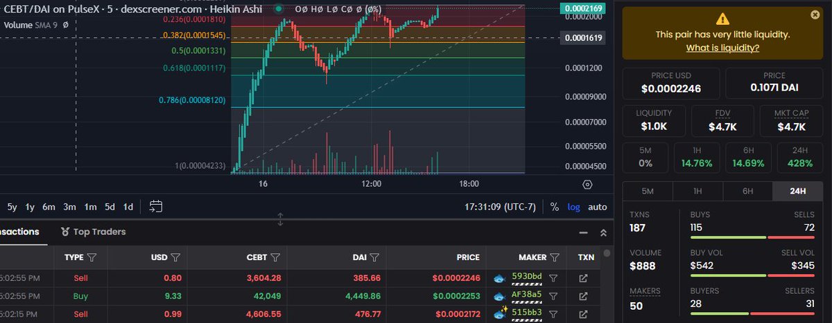The height and width of the screenshot is (323, 832).
Task: Click MKT CAP $4.7K box
Action: point(791,120)
